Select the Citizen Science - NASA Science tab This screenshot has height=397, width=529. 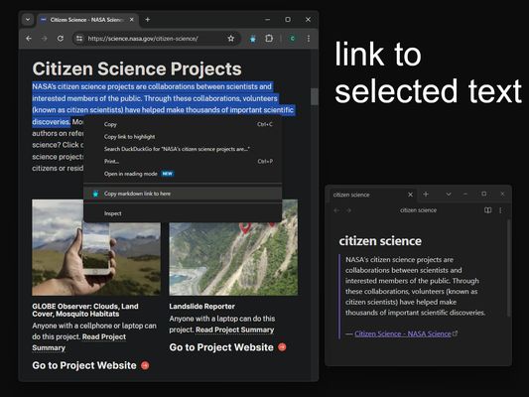pyautogui.click(x=87, y=20)
